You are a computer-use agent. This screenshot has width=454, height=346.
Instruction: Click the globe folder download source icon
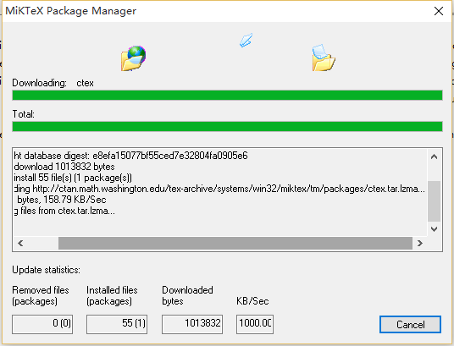click(133, 58)
